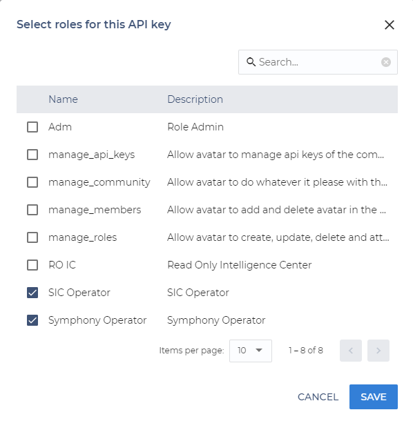Select the manage_members role checkbox
Viewport: 413px width, 421px height.
pyautogui.click(x=32, y=210)
